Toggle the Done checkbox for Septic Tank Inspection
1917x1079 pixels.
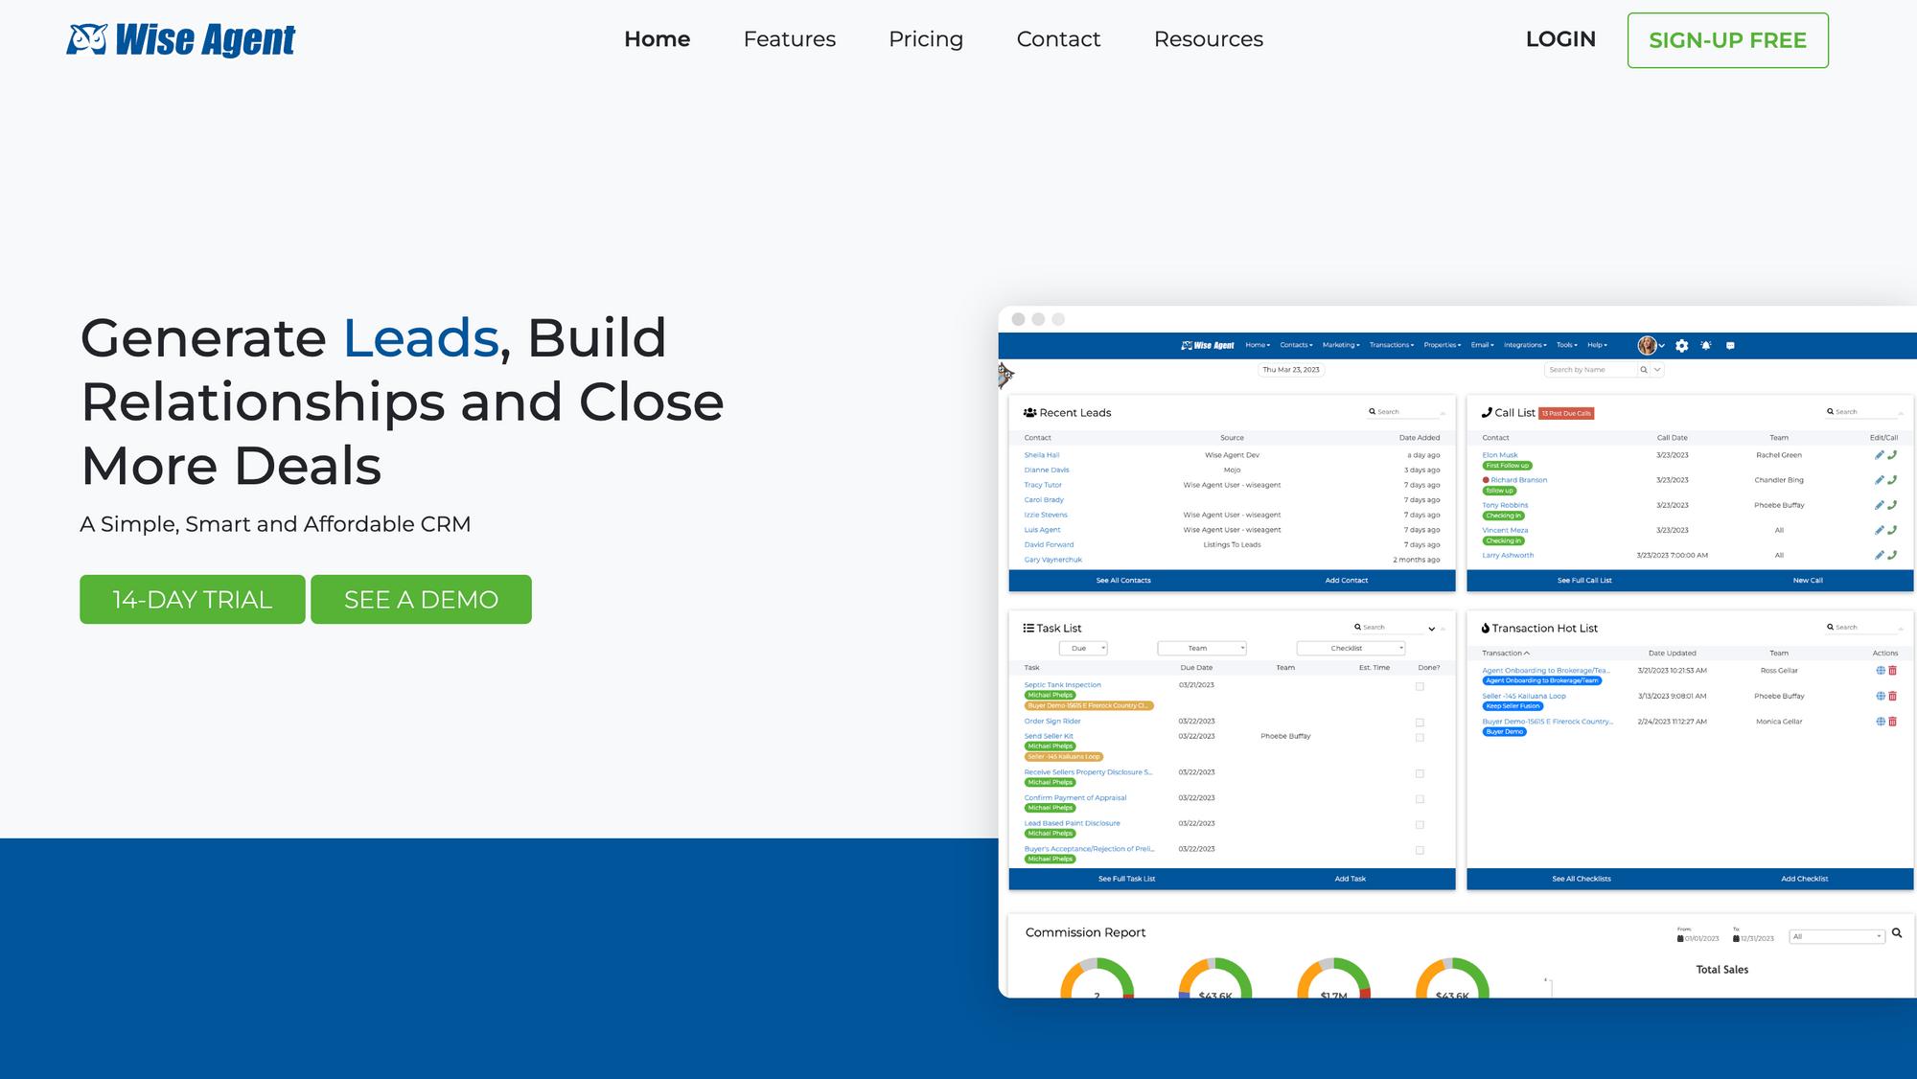point(1420,685)
